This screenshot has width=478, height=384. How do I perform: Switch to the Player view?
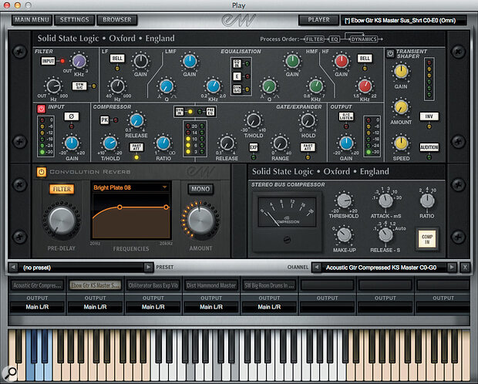coord(318,20)
